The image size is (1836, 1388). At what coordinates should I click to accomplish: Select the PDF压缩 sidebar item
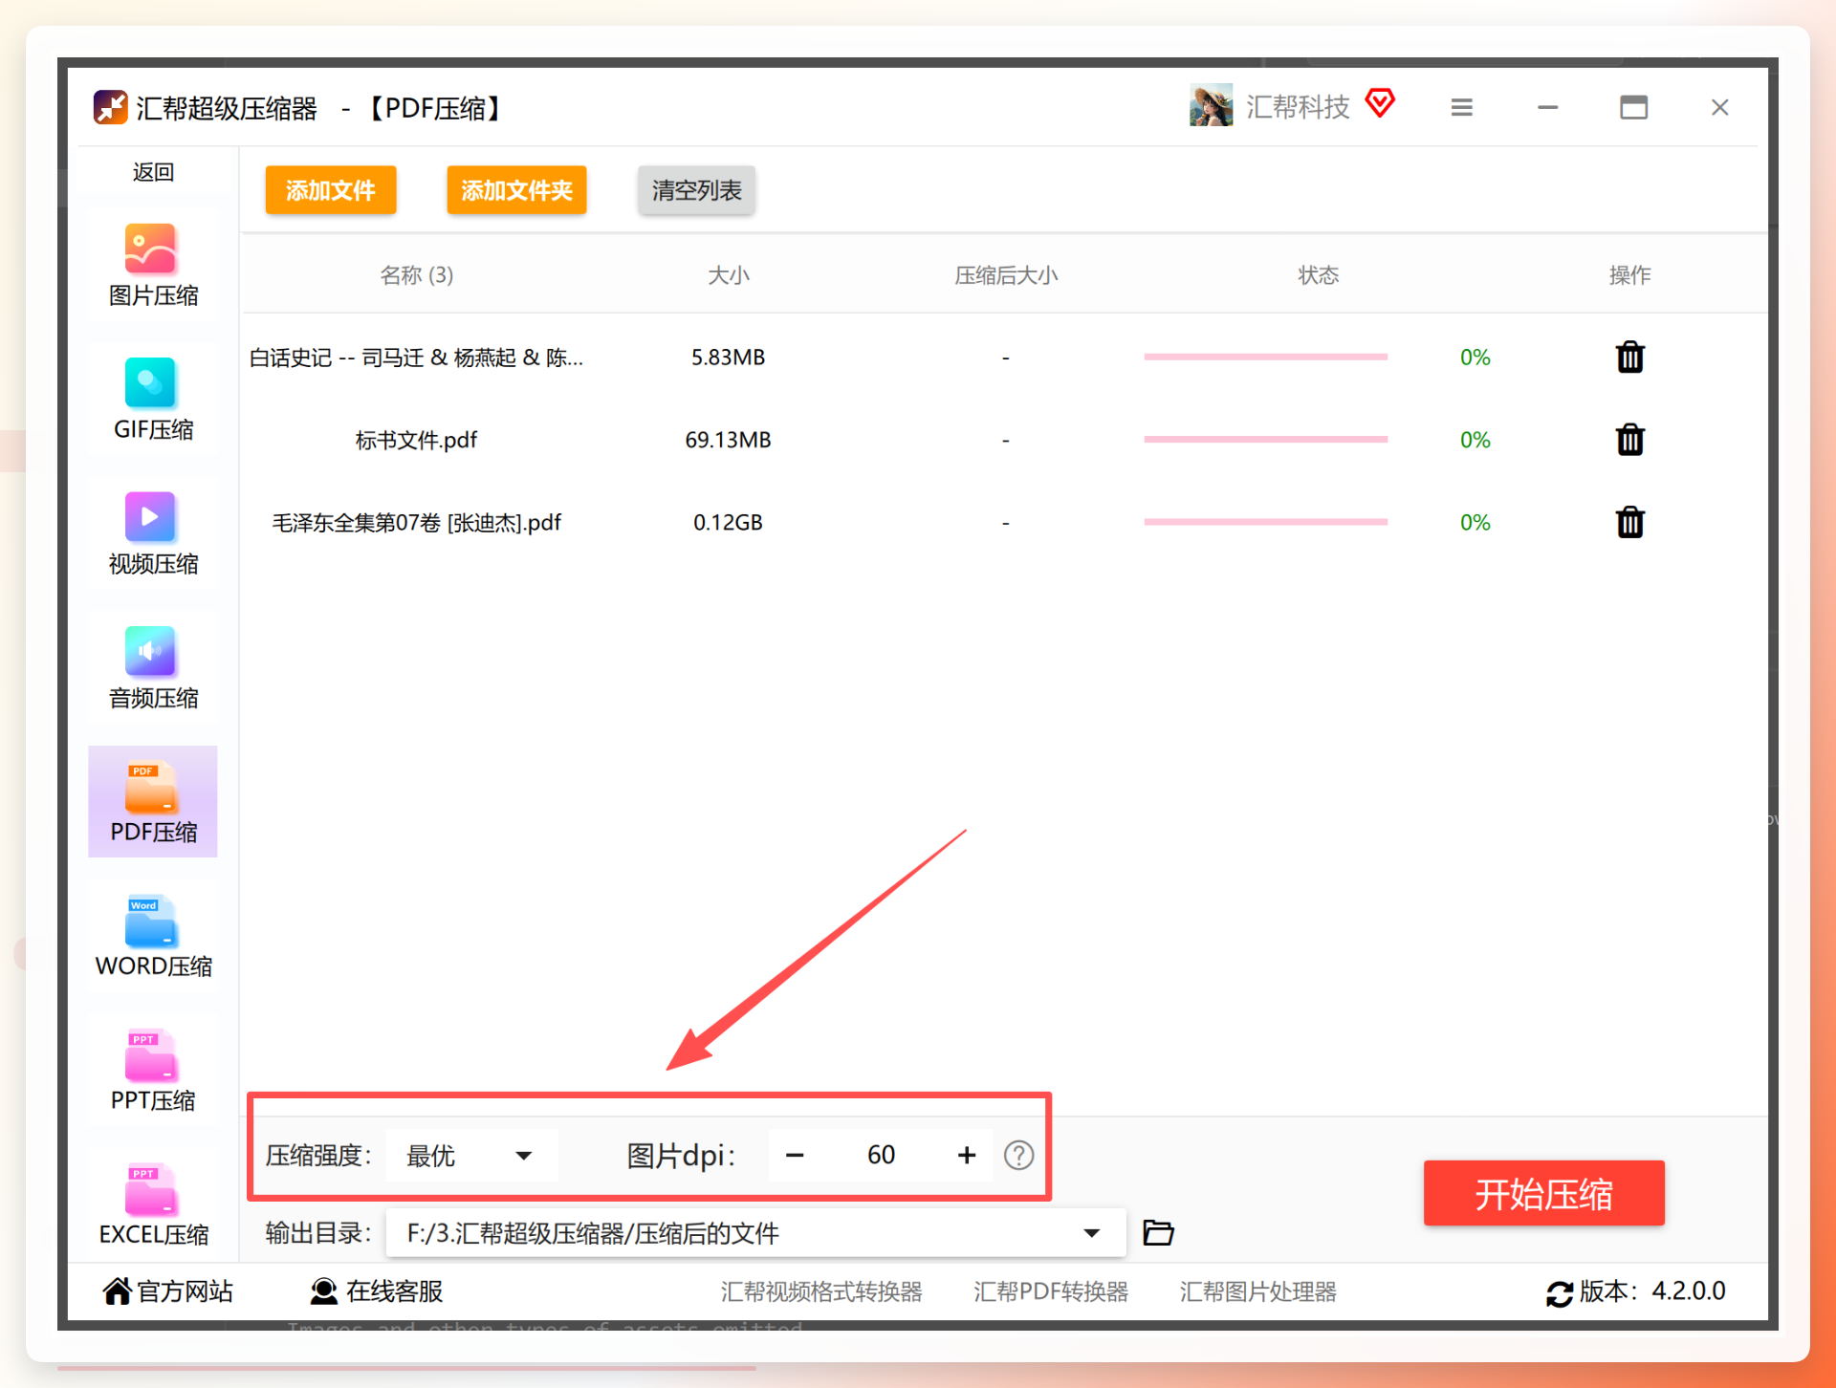point(153,801)
